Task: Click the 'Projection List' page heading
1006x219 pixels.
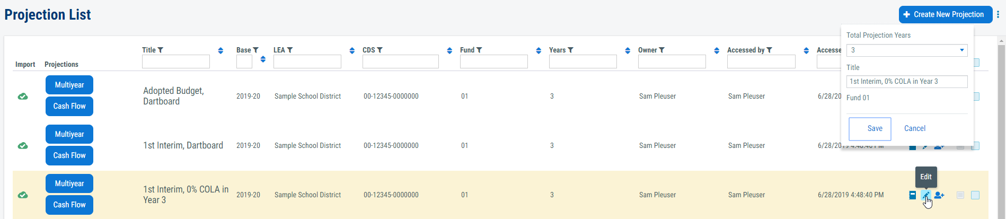Action: tap(48, 15)
